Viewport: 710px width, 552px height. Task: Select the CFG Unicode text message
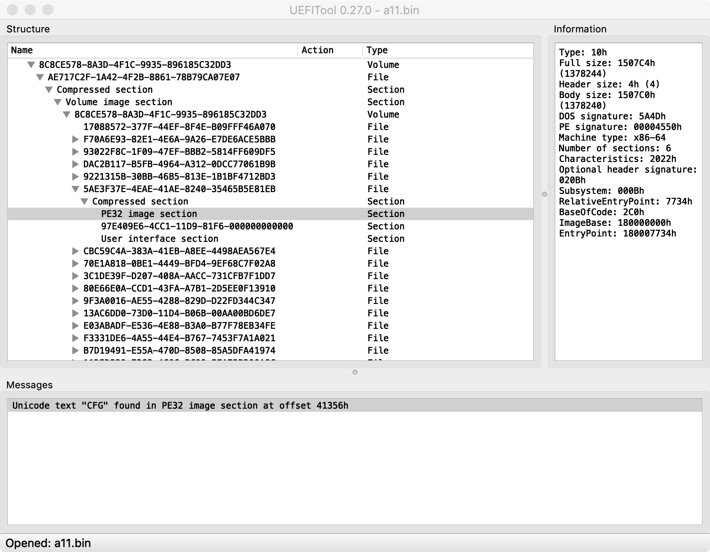[x=181, y=406]
